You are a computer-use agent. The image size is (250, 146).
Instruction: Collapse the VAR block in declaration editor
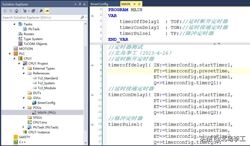(x=92, y=16)
